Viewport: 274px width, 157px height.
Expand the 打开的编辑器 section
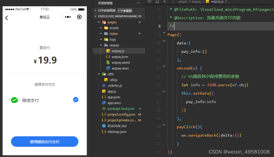95,11
